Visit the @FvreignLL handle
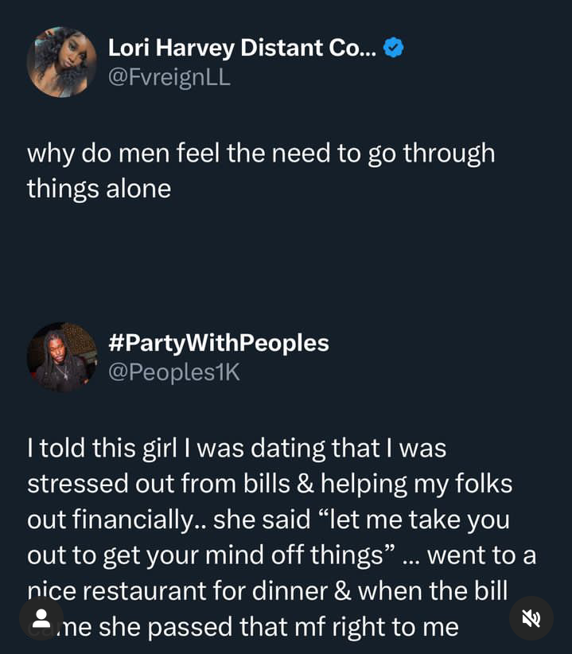Image resolution: width=572 pixels, height=654 pixels. [169, 79]
